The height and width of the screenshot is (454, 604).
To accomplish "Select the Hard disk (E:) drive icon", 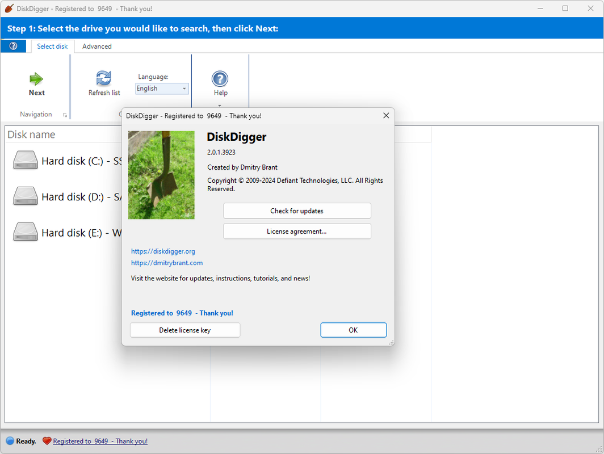I will click(x=26, y=232).
